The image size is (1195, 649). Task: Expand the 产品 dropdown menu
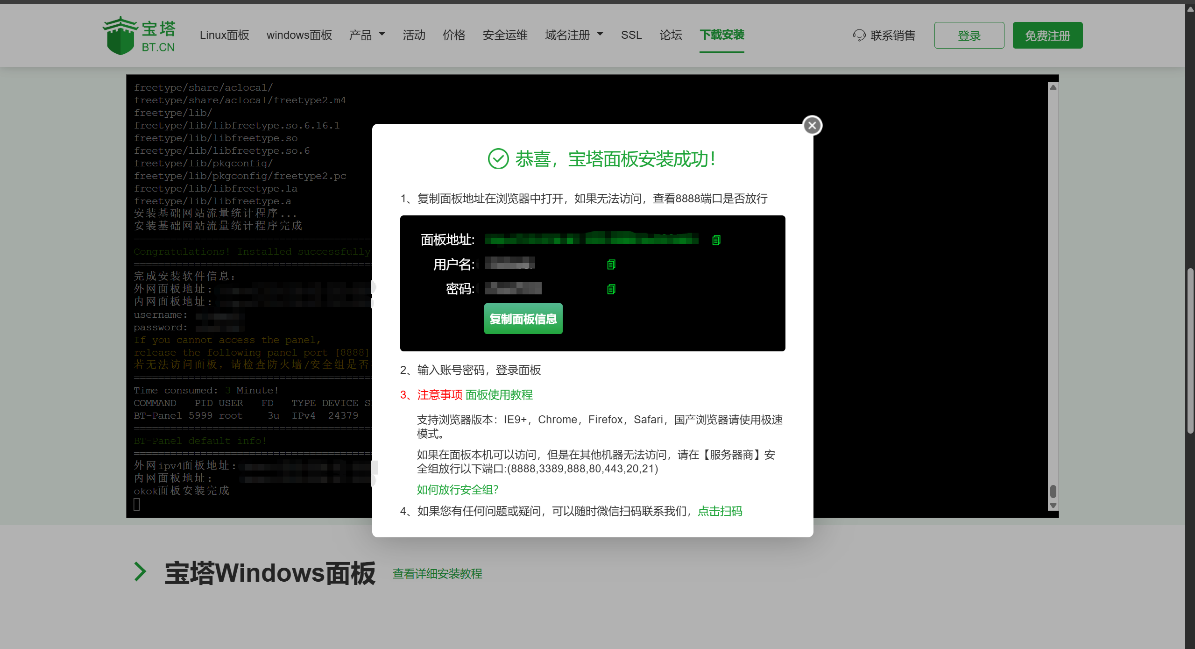click(x=367, y=35)
